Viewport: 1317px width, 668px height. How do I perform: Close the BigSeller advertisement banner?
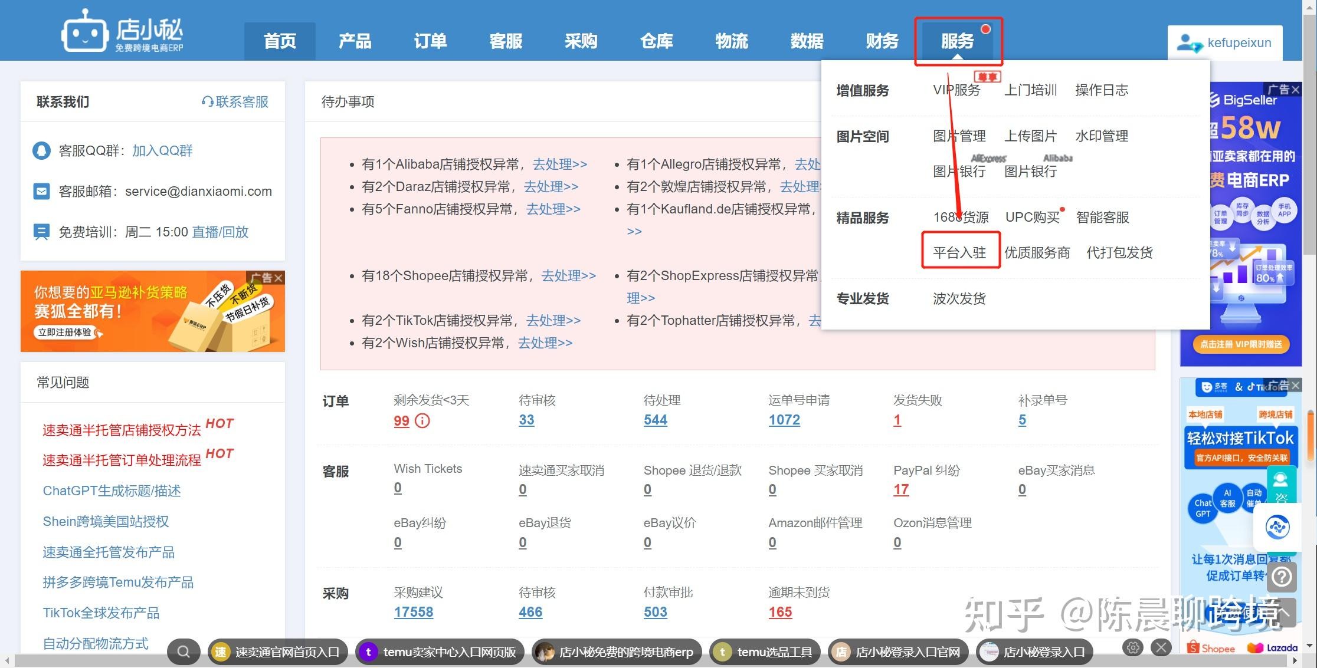1296,90
